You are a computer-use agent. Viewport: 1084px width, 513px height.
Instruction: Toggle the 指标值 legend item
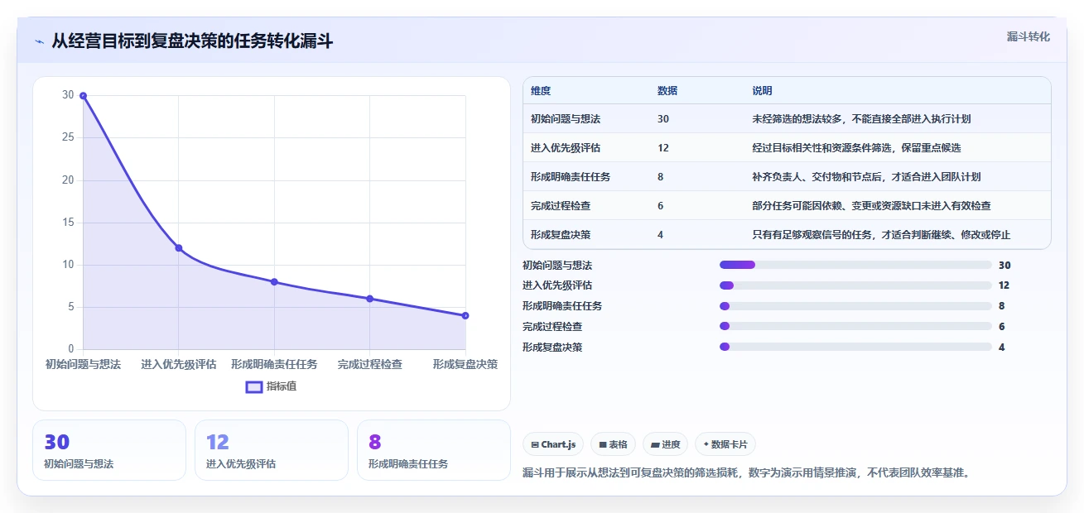tap(271, 386)
